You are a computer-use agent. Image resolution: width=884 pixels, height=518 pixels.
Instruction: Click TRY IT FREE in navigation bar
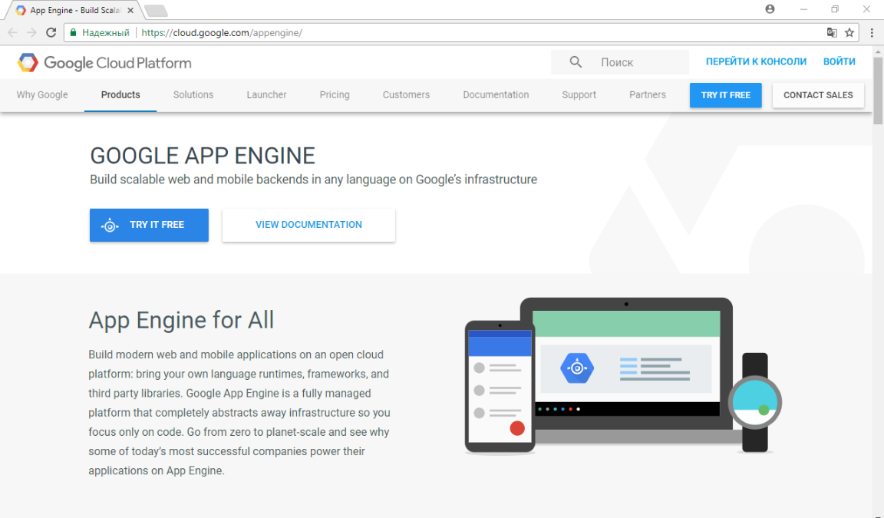pyautogui.click(x=726, y=95)
